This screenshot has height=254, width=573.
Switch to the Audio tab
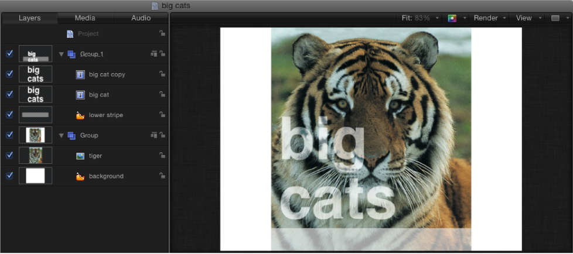pyautogui.click(x=141, y=18)
